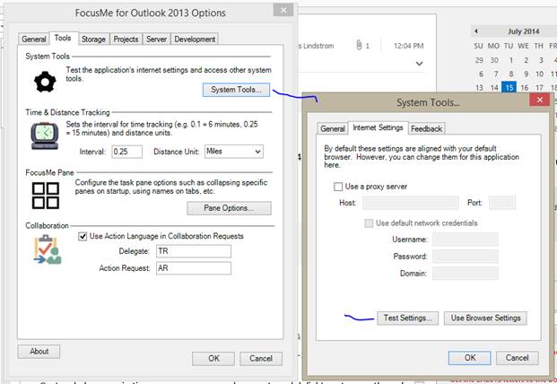Click the Username field
Viewport: 557px width, 384px height.
tap(466, 240)
